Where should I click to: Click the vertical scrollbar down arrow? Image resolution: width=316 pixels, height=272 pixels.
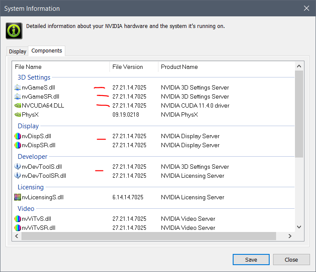point(299,227)
